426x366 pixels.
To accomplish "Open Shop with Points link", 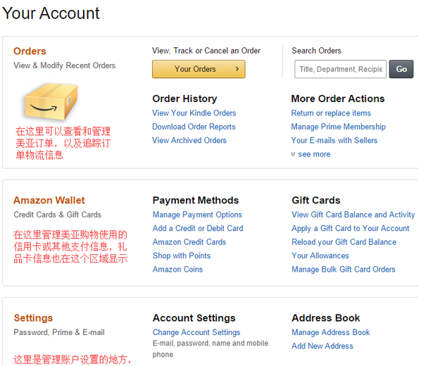I will click(x=182, y=255).
